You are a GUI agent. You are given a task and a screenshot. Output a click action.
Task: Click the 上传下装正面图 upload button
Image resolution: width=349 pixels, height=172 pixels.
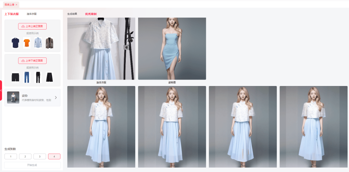click(32, 61)
